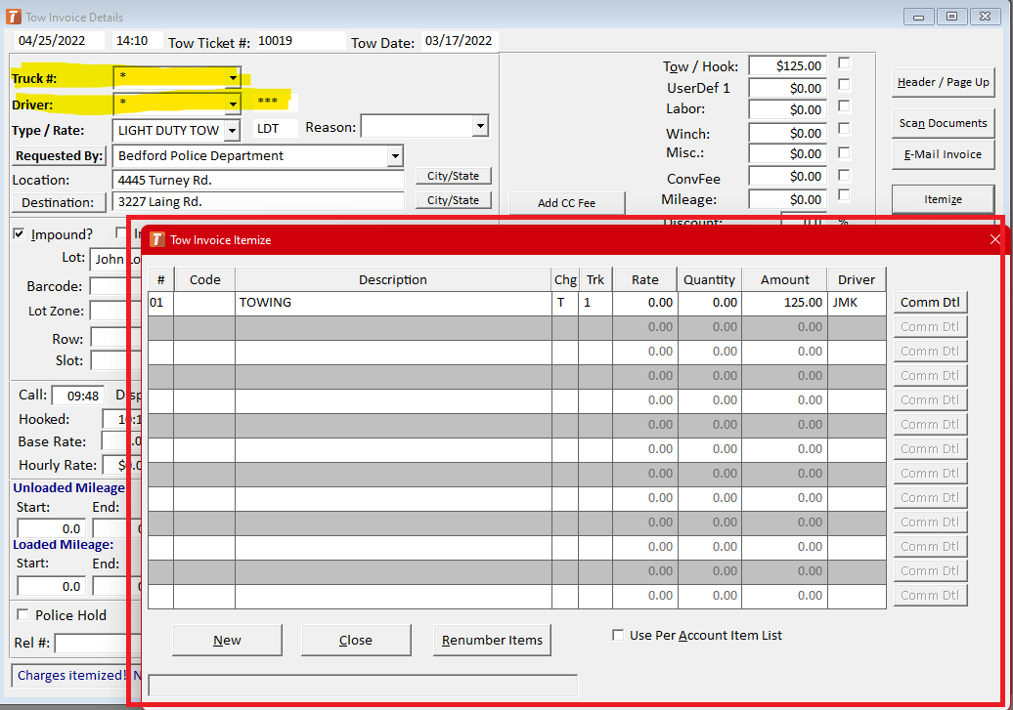Click the New button in Itemize dialog

(227, 640)
